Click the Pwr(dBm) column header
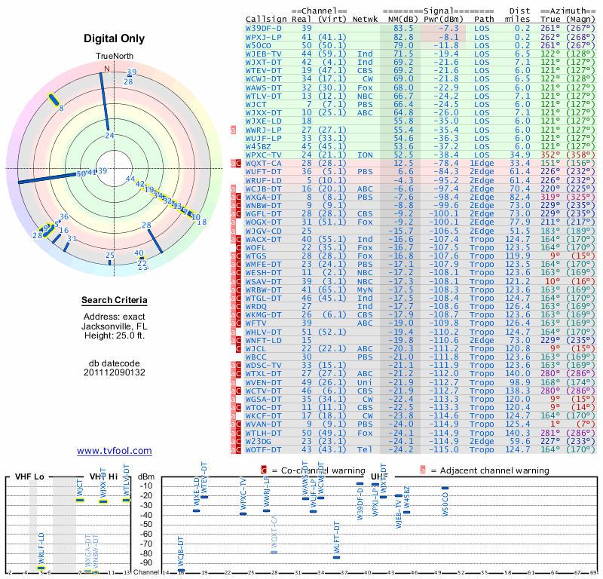603x579 pixels. tap(443, 20)
